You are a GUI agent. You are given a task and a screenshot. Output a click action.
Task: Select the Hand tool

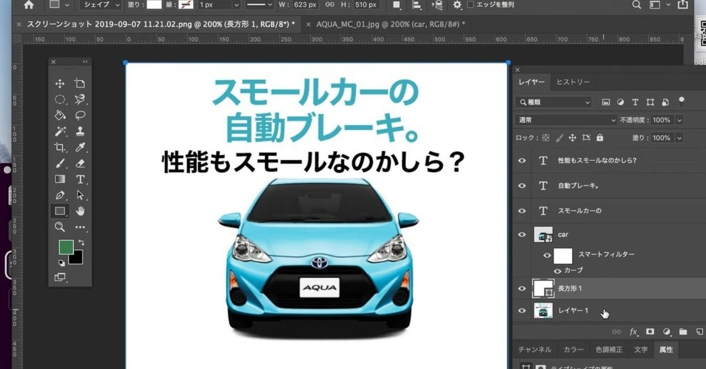(80, 210)
